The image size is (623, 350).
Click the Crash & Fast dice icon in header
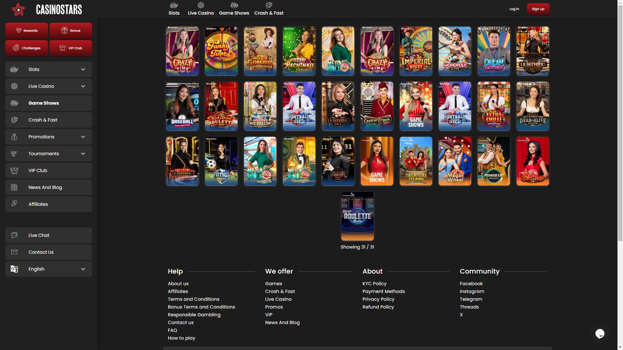point(269,5)
